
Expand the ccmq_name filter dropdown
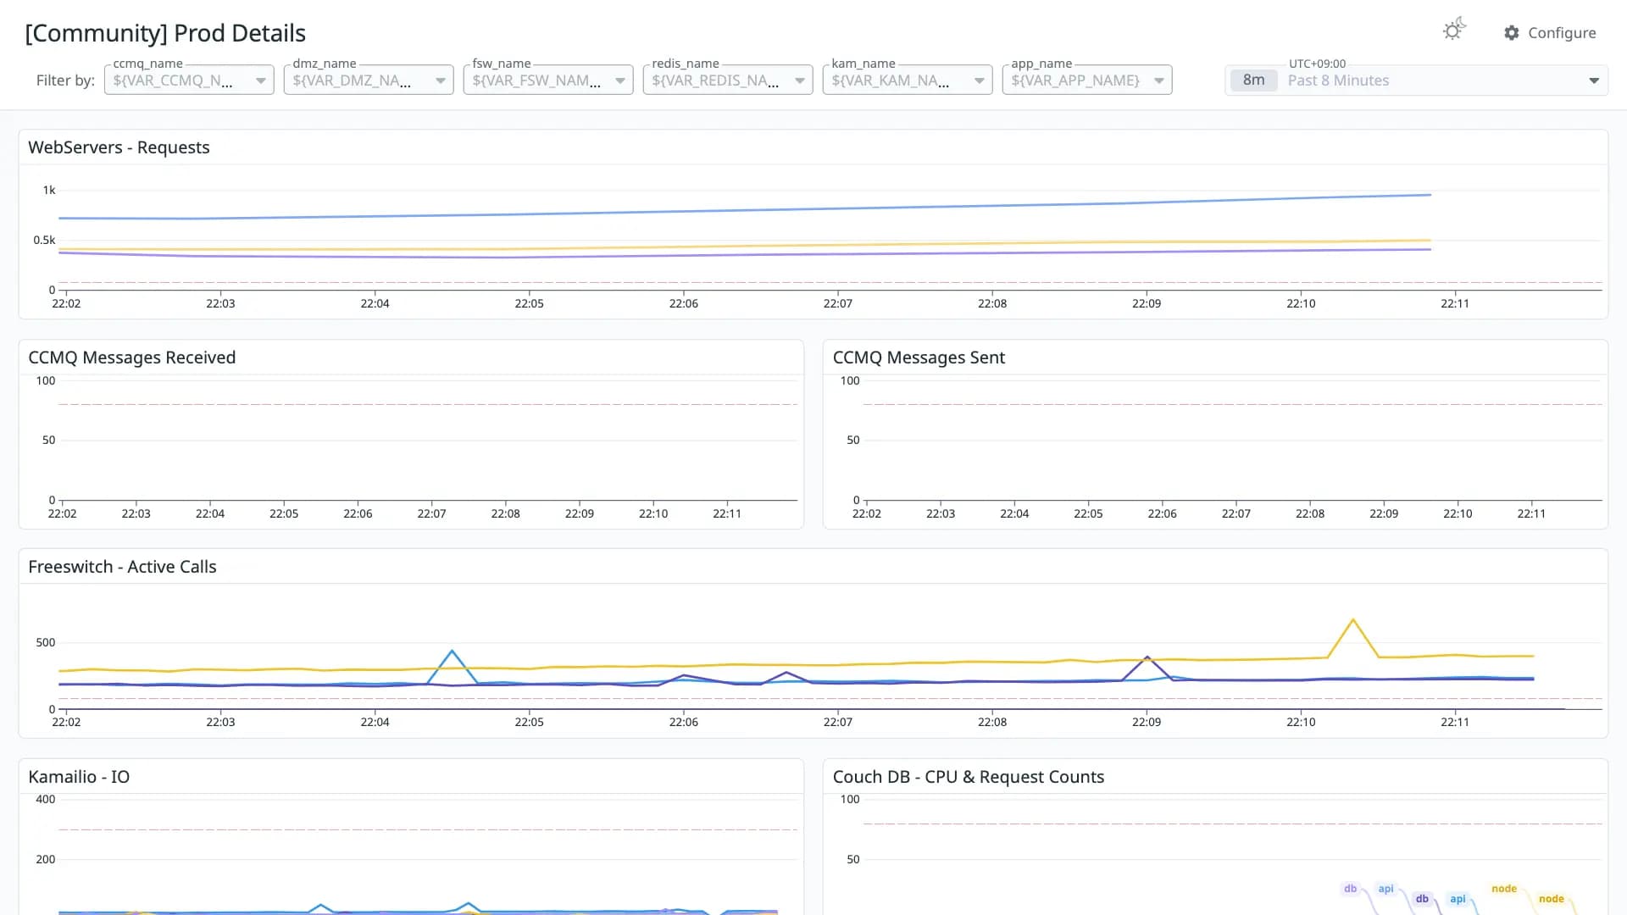coord(189,80)
